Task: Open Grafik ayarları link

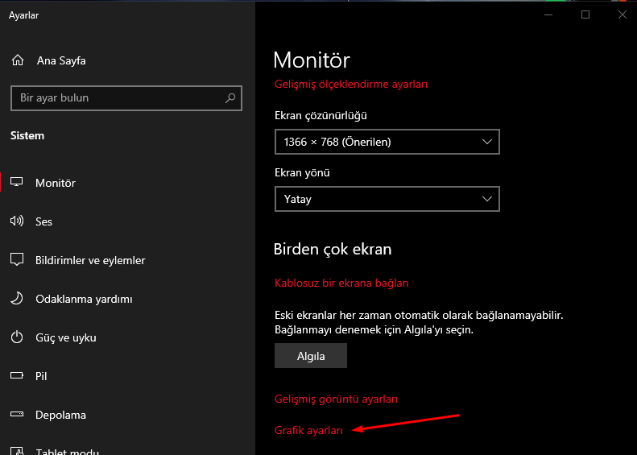Action: [308, 430]
